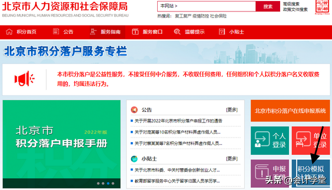Screen dimensions: 332x190
Task: Click the round 小贴士 section icon
Action: pos(134,159)
